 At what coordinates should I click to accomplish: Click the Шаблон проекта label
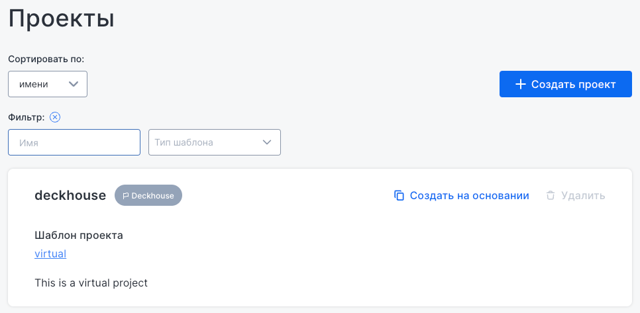pyautogui.click(x=79, y=235)
